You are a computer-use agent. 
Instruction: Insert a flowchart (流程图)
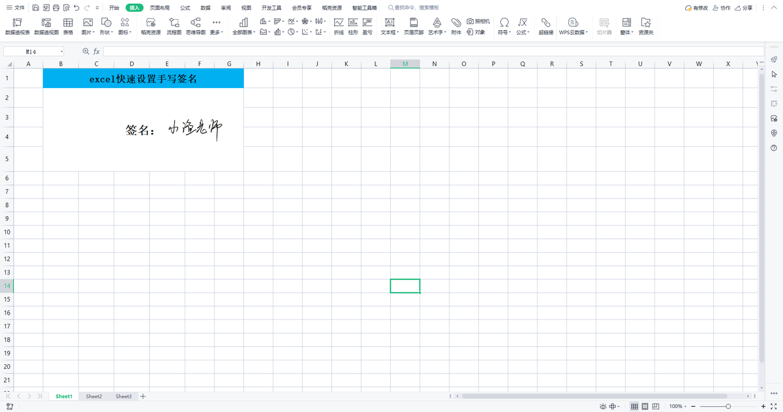(174, 26)
